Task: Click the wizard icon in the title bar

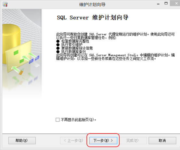Action: tap(5, 5)
